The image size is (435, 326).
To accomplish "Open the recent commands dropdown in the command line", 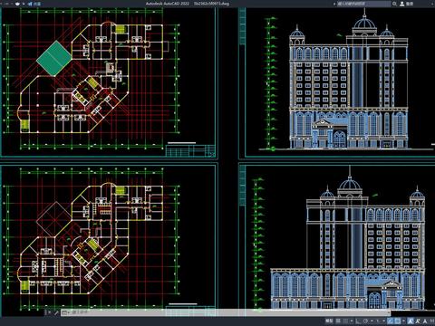I will pyautogui.click(x=65, y=312).
